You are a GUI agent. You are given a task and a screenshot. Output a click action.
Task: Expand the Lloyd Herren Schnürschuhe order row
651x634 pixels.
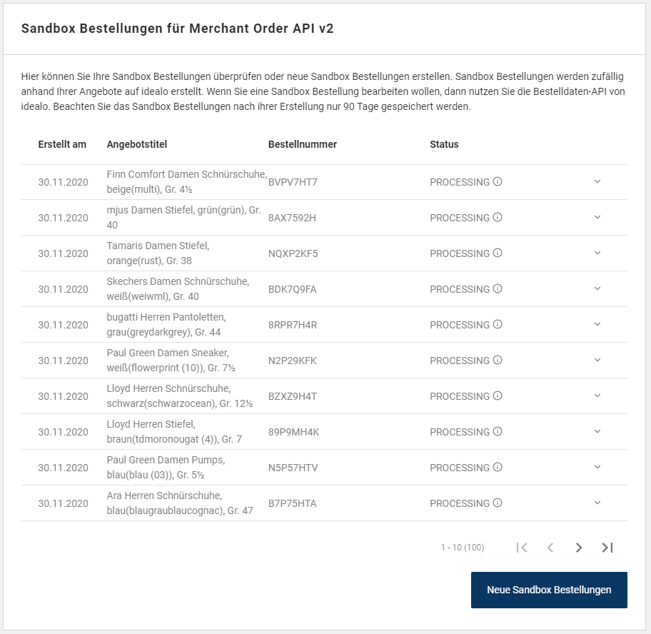[597, 396]
